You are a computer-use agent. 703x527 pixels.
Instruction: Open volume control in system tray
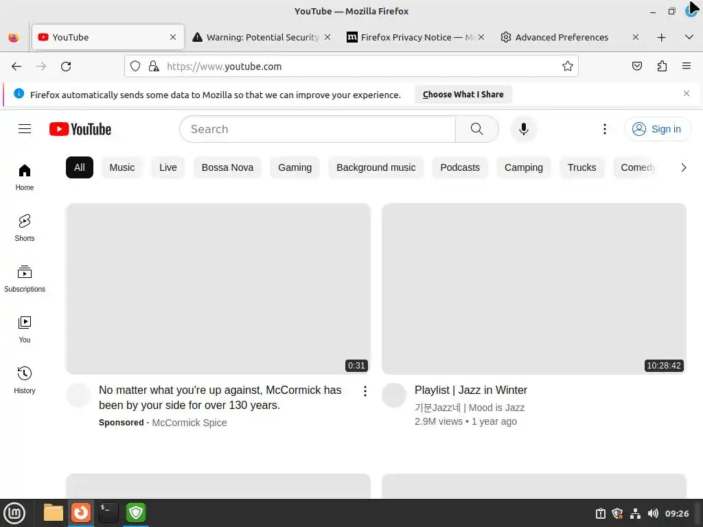pos(653,513)
